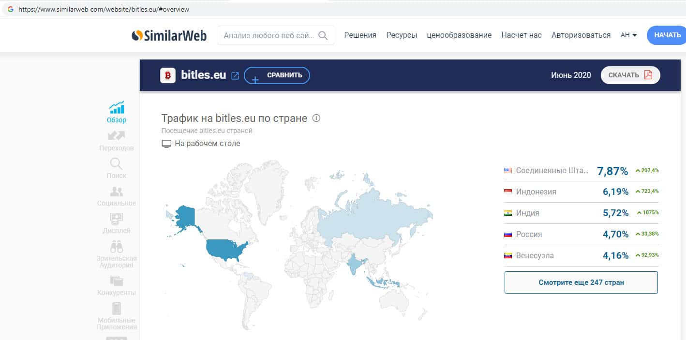The width and height of the screenshot is (686, 340).
Task: Click the 207,4% change indicator
Action: coord(647,170)
